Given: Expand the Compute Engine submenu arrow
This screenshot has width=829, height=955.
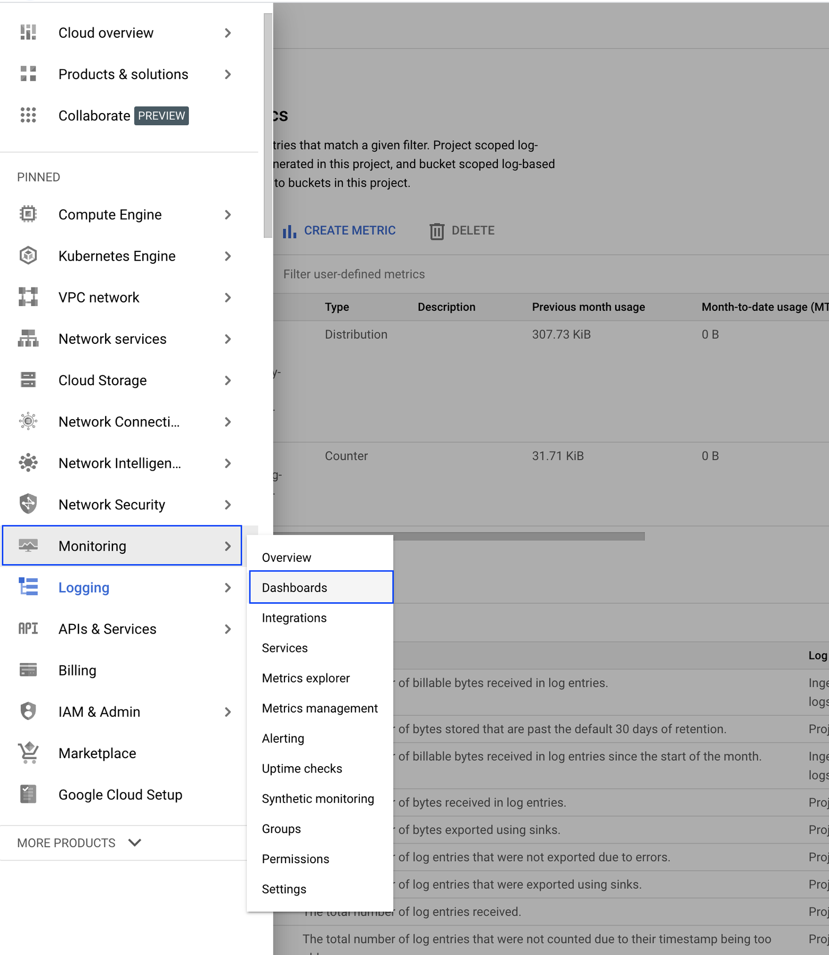Looking at the screenshot, I should pos(228,214).
